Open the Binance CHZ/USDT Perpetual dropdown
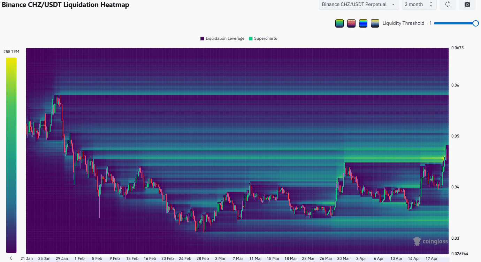Viewport: 481px width, 262px height. (x=359, y=5)
